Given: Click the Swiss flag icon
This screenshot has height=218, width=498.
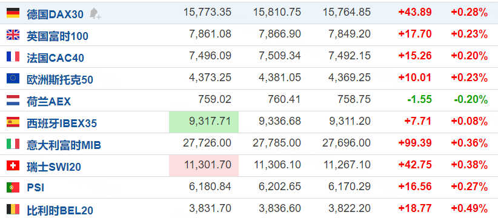Looking at the screenshot, I should pyautogui.click(x=13, y=166).
